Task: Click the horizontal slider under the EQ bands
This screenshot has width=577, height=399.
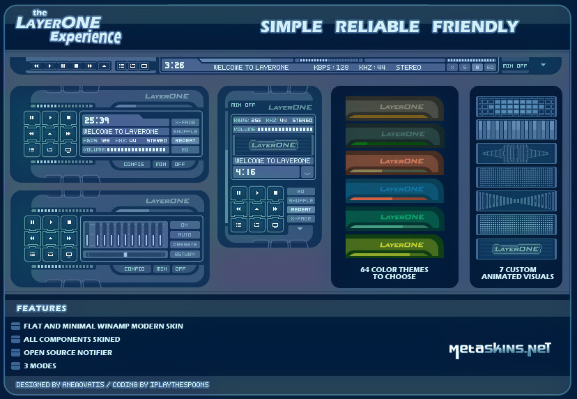Action: pyautogui.click(x=125, y=255)
